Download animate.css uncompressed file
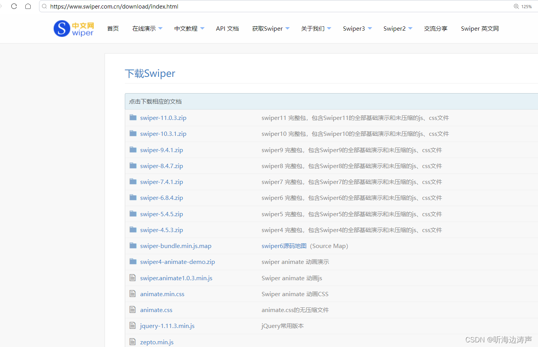The height and width of the screenshot is (347, 538). click(x=156, y=310)
